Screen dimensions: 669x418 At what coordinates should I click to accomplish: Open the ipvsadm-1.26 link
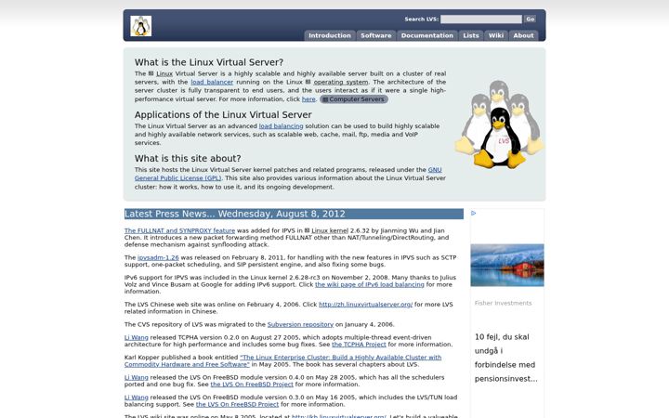[158, 257]
